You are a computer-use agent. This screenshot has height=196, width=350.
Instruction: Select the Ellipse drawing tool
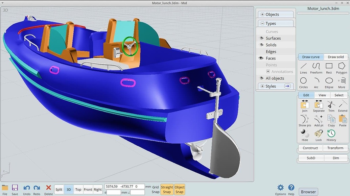click(x=329, y=83)
